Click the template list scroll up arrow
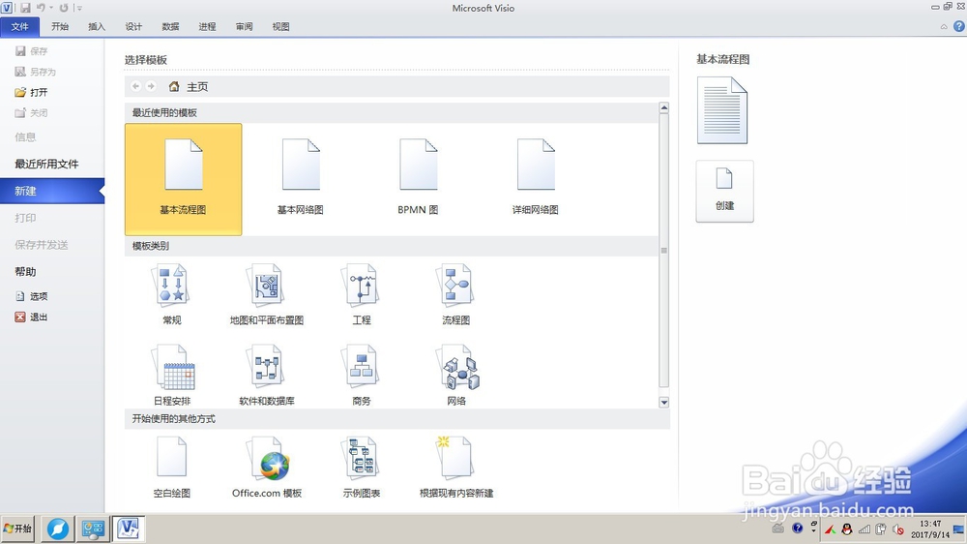Image resolution: width=967 pixels, height=544 pixels. pos(664,107)
